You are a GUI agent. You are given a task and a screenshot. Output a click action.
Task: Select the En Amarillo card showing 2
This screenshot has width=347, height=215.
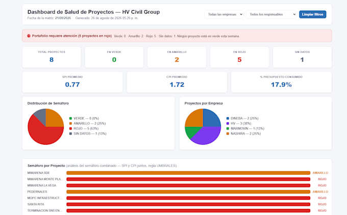point(177,57)
